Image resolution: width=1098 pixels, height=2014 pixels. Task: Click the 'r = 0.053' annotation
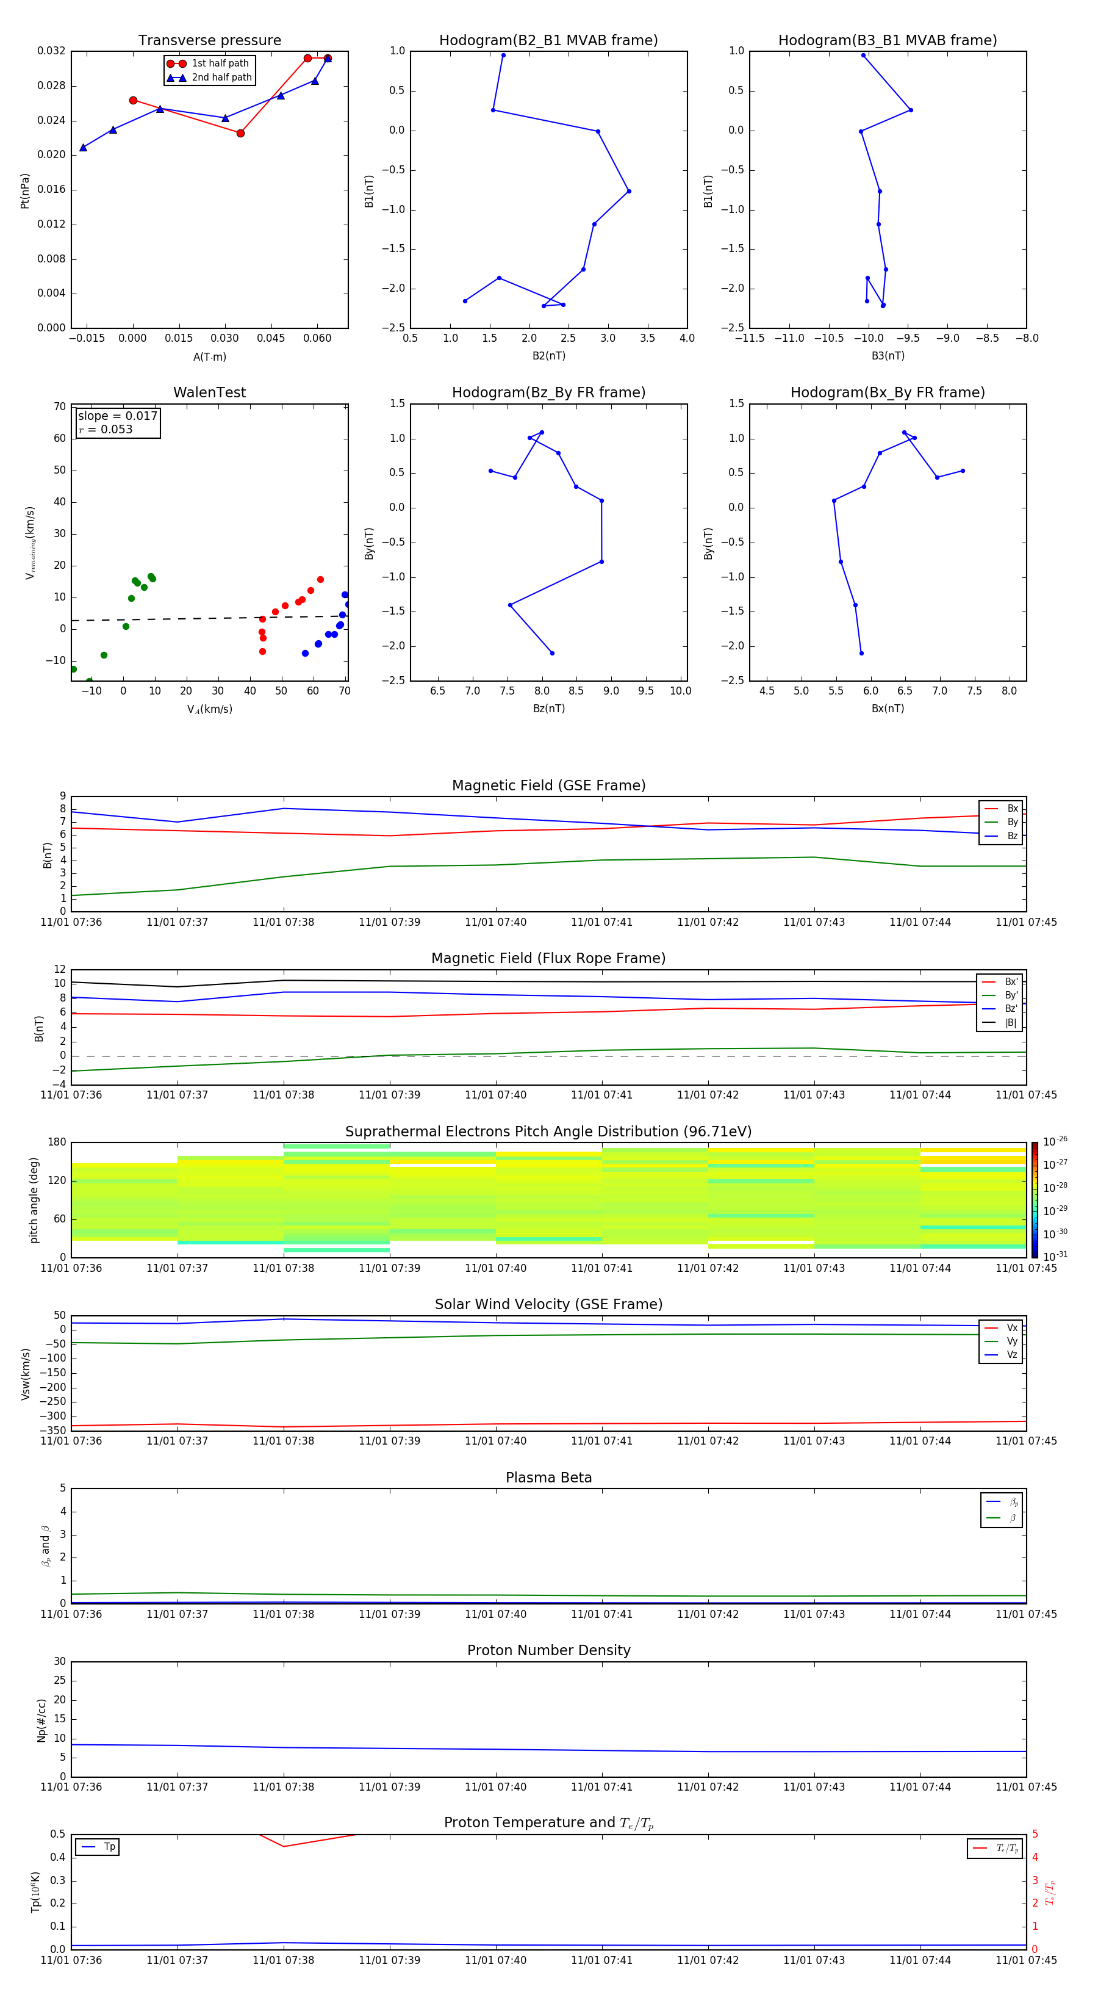(x=106, y=429)
